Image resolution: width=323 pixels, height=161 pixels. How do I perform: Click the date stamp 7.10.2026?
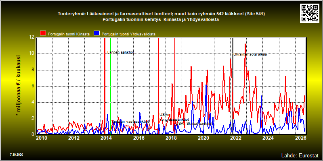[16, 155]
